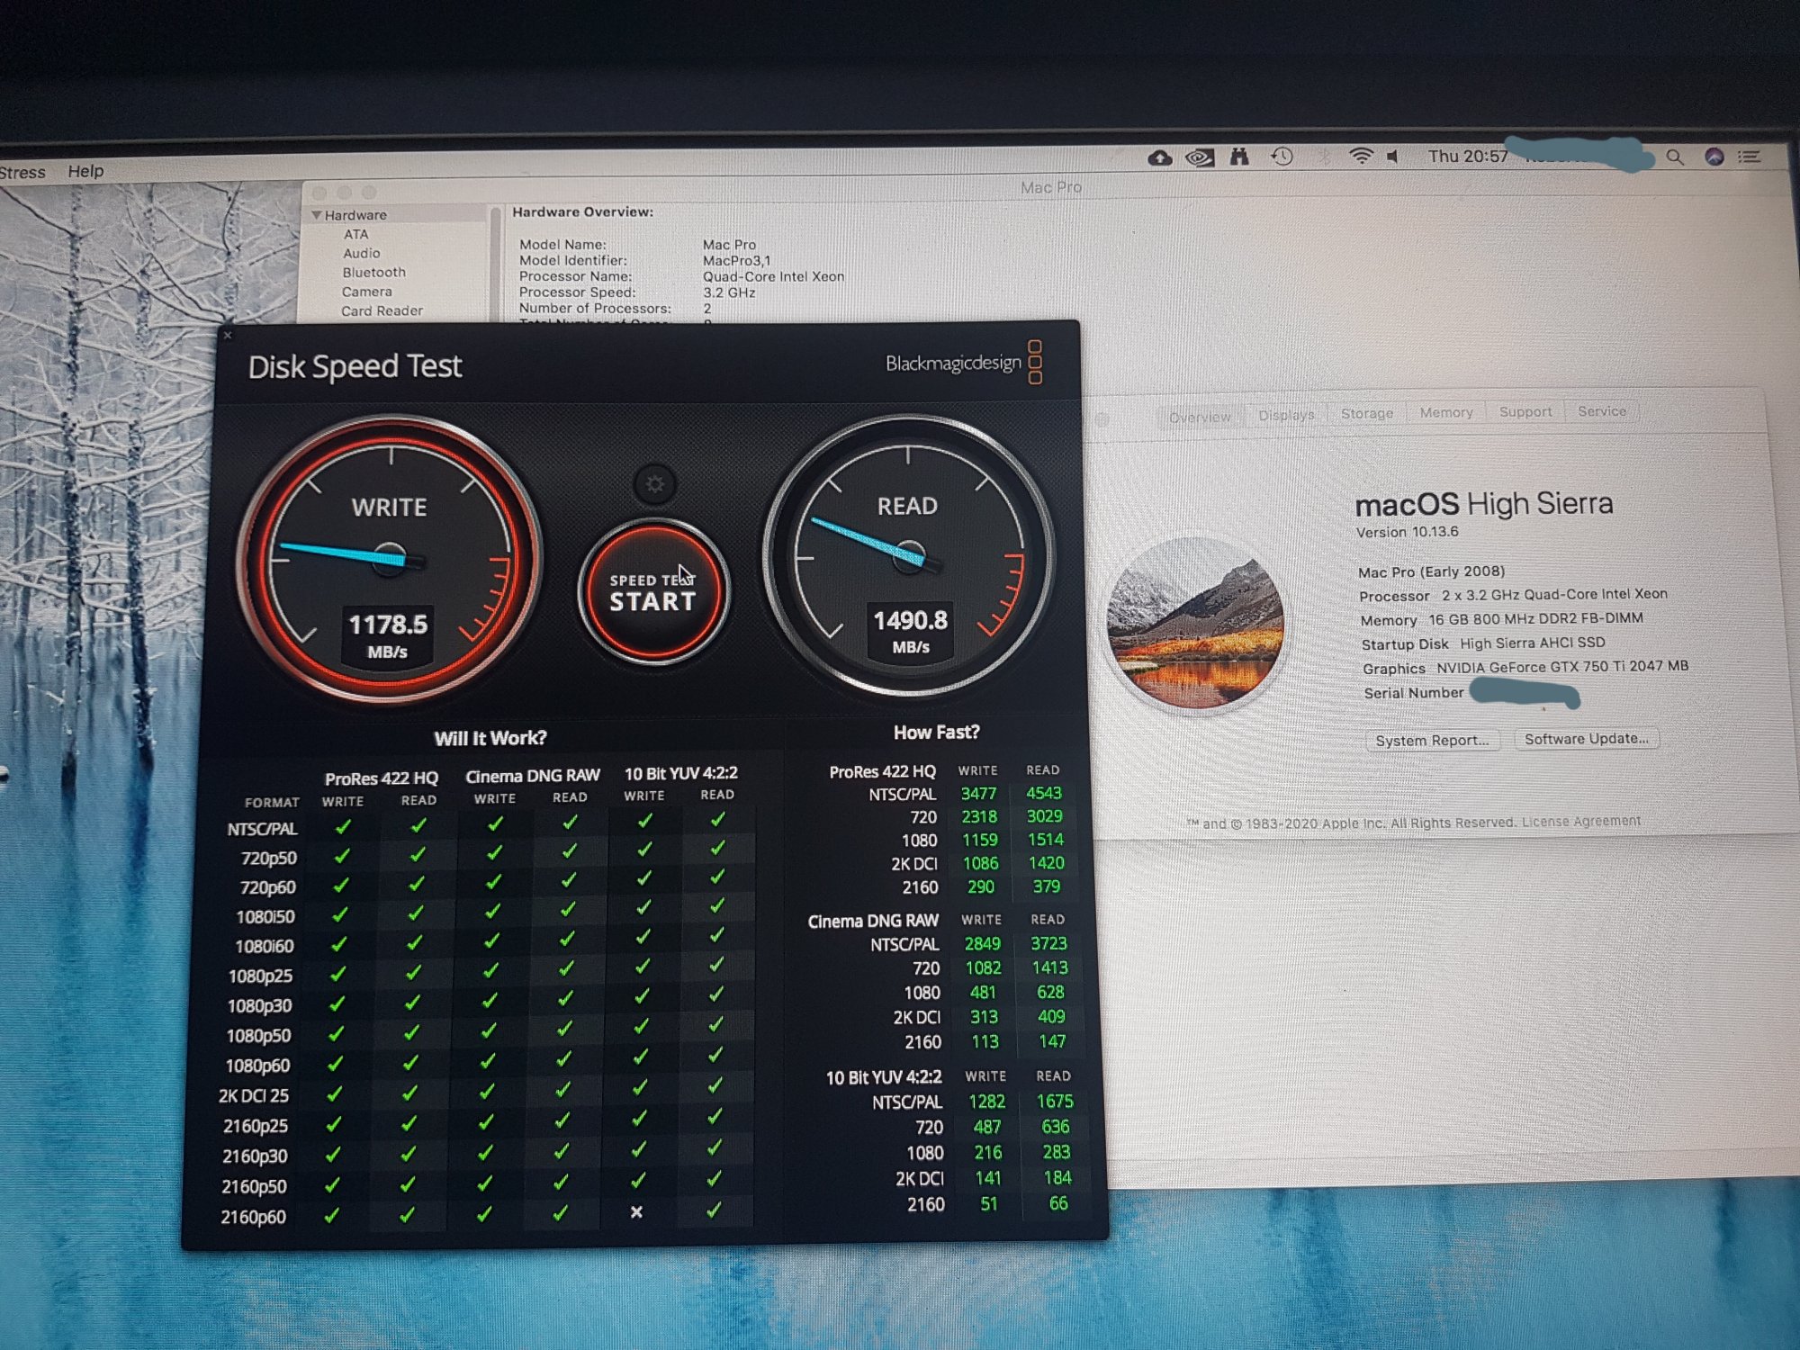Viewport: 1800px width, 1350px height.
Task: Select ATA in Hardware list
Action: [x=355, y=234]
